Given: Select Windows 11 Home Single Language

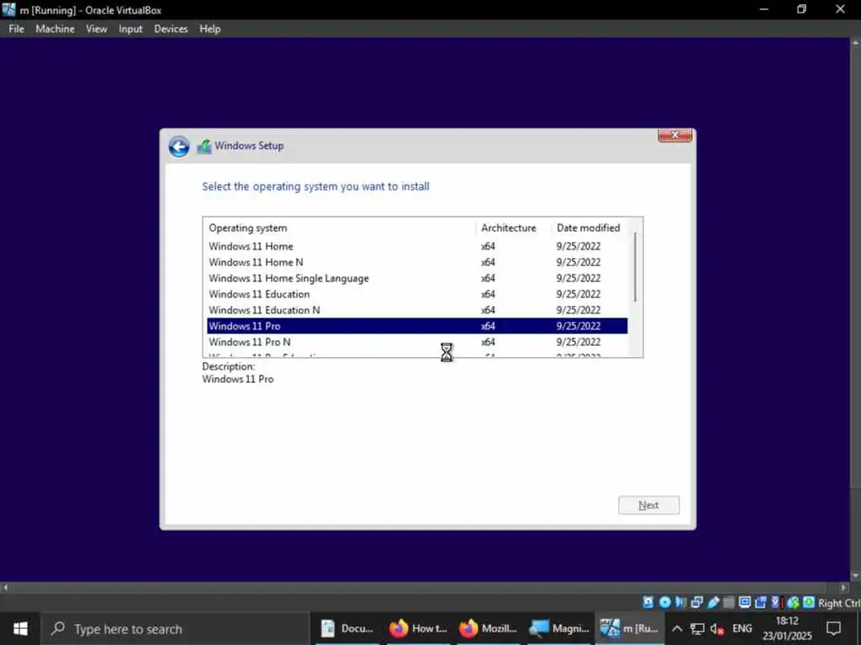Looking at the screenshot, I should point(417,278).
